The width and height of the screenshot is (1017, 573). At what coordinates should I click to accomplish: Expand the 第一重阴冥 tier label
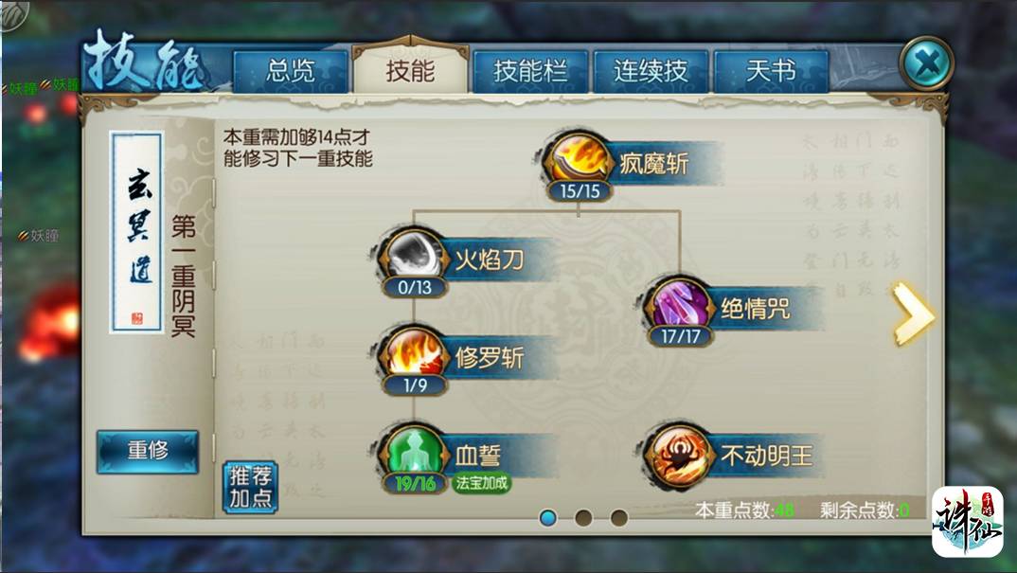[184, 276]
